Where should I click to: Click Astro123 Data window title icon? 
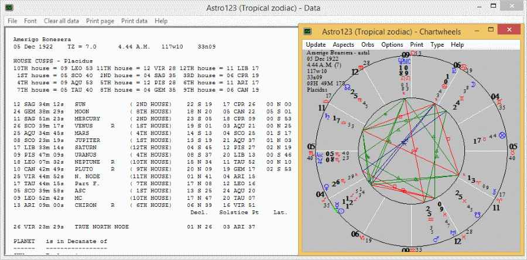click(x=9, y=8)
